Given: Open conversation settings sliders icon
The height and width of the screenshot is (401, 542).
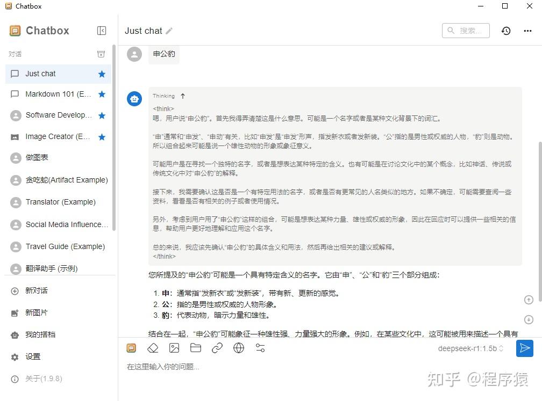Looking at the screenshot, I should 260,348.
